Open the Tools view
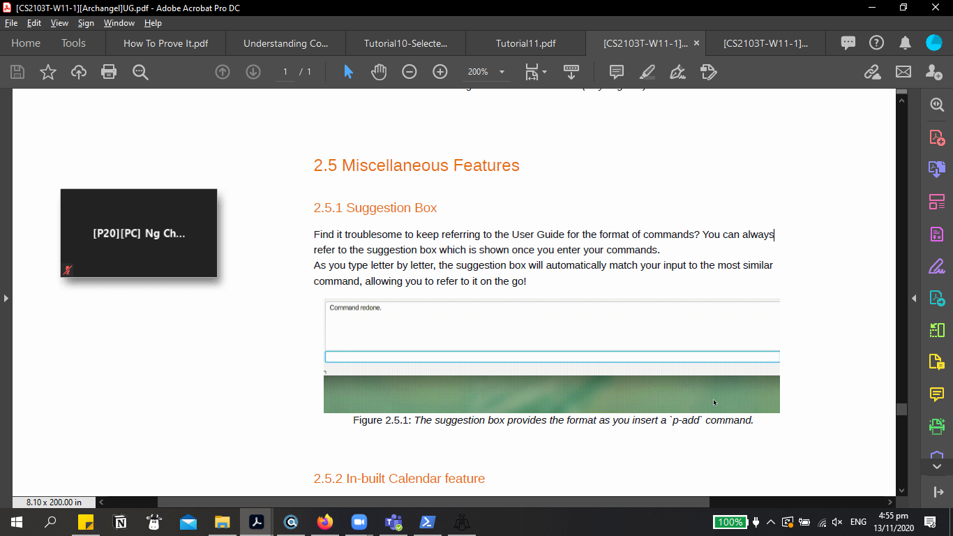The width and height of the screenshot is (953, 536). 73,43
